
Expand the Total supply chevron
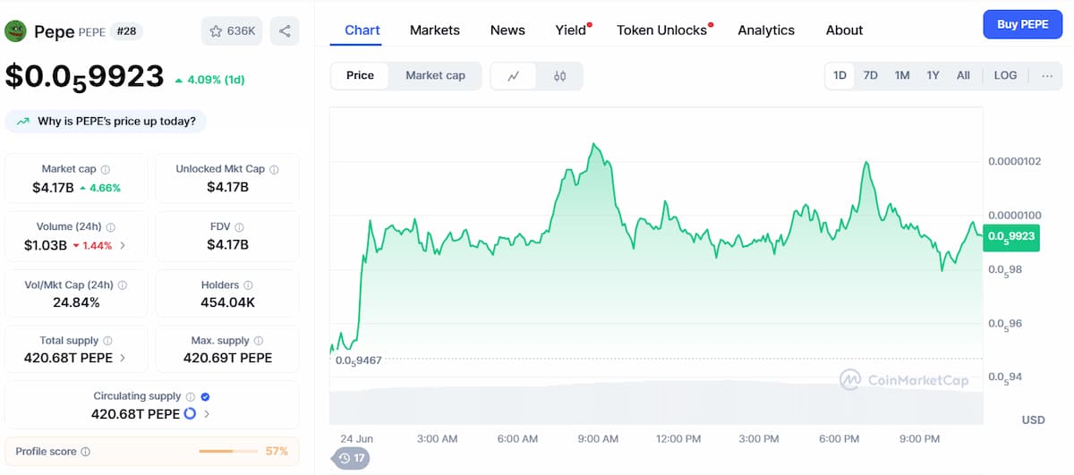(x=123, y=358)
